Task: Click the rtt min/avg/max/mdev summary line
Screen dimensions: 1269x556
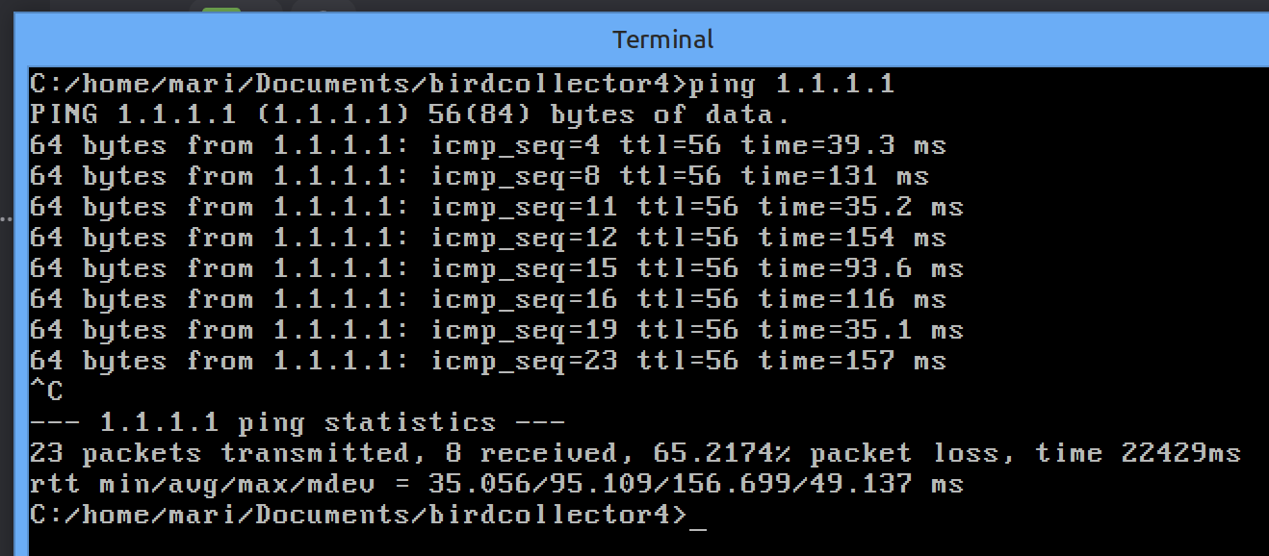Action: point(496,485)
